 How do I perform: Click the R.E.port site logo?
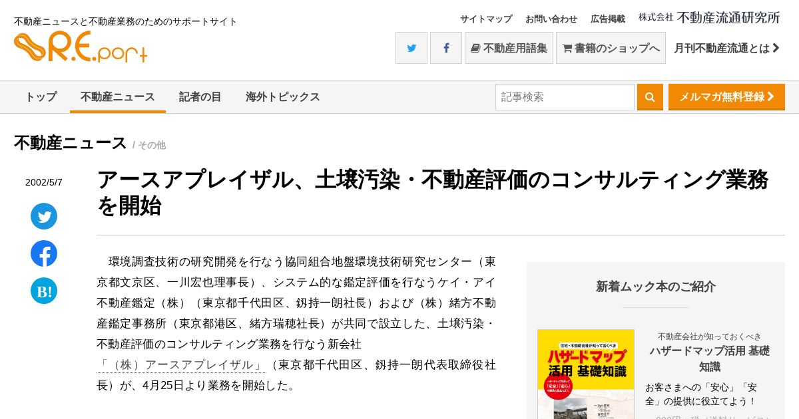[x=81, y=47]
